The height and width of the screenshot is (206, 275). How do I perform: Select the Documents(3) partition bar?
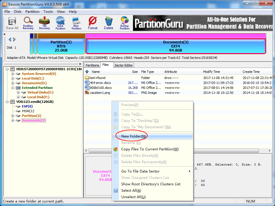click(176, 44)
